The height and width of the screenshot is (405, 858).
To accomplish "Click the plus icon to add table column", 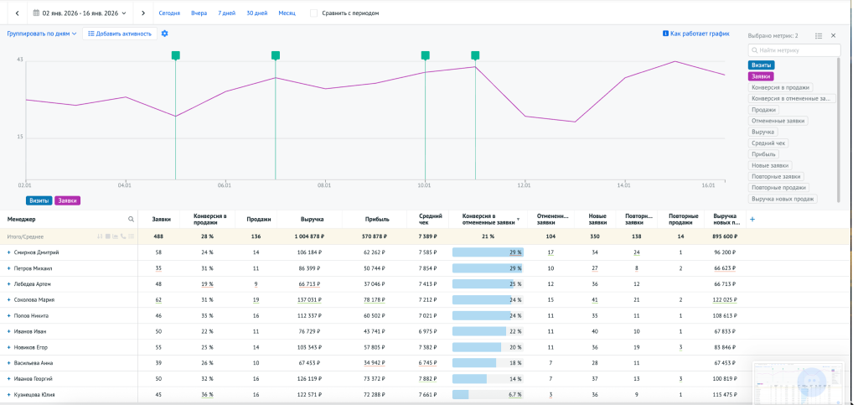I will tap(752, 219).
